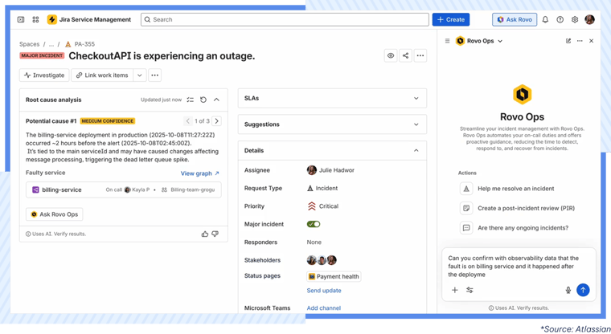Image resolution: width=611 pixels, height=334 pixels.
Task: Click the Ask Rovo button
Action: pyautogui.click(x=515, y=19)
